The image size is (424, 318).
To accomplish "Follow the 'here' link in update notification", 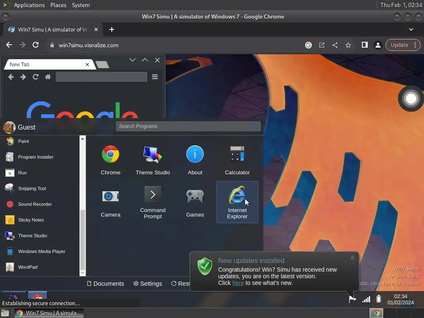I will pos(238,283).
